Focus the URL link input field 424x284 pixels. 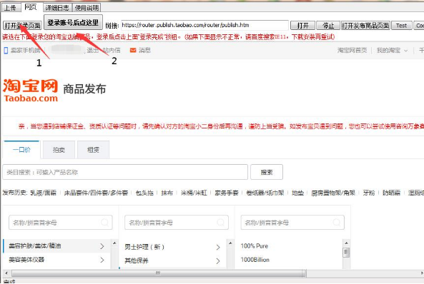tap(204, 26)
